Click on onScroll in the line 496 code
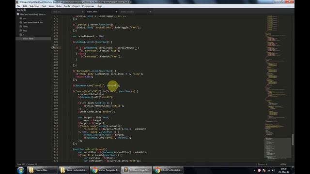Screen dimensions: 310x174 click(x=113, y=86)
